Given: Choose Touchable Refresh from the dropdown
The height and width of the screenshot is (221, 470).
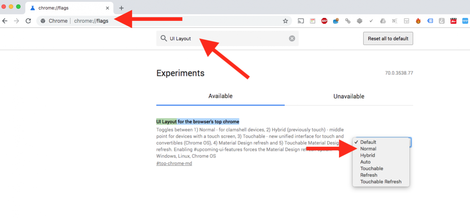Looking at the screenshot, I should point(381,182).
